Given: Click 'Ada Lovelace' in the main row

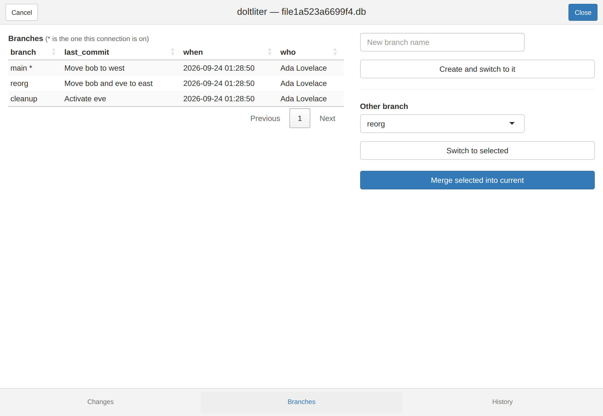Looking at the screenshot, I should point(303,68).
